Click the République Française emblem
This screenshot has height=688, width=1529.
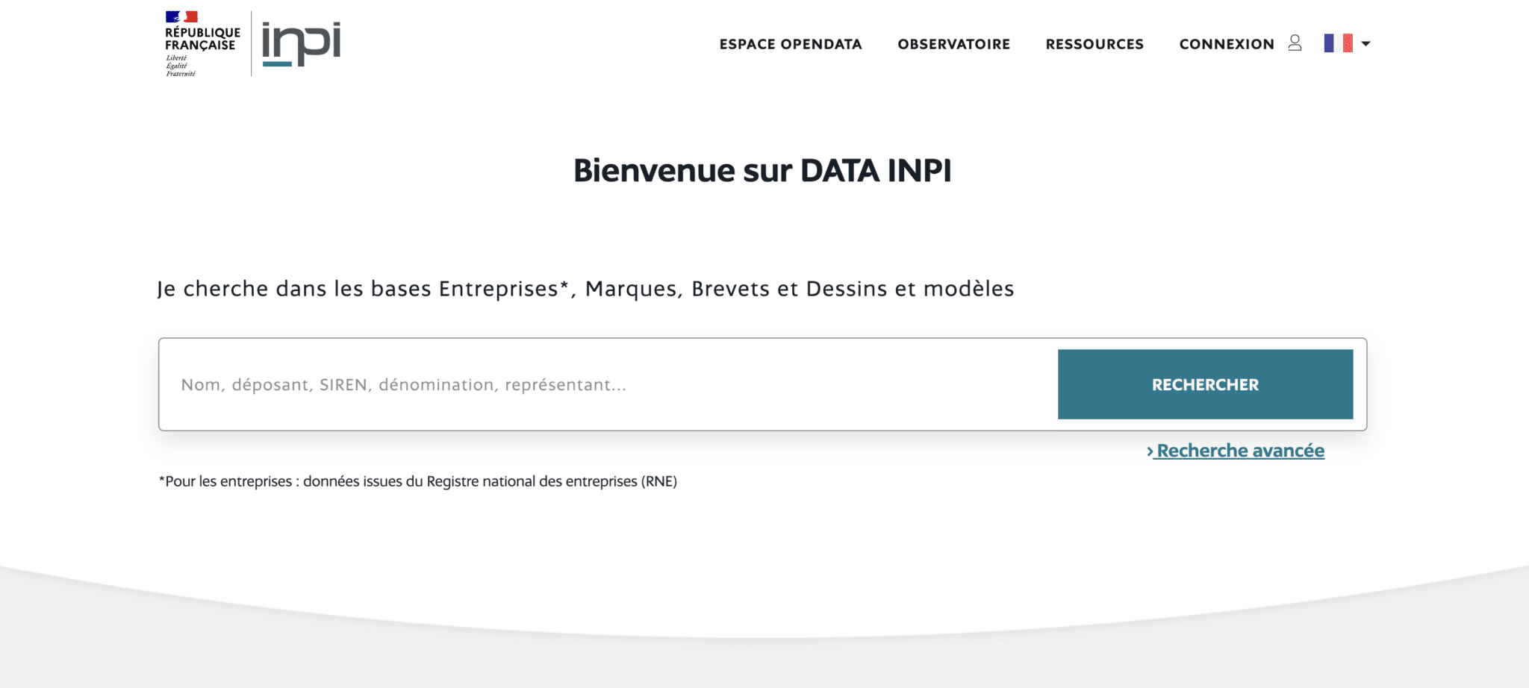point(202,44)
